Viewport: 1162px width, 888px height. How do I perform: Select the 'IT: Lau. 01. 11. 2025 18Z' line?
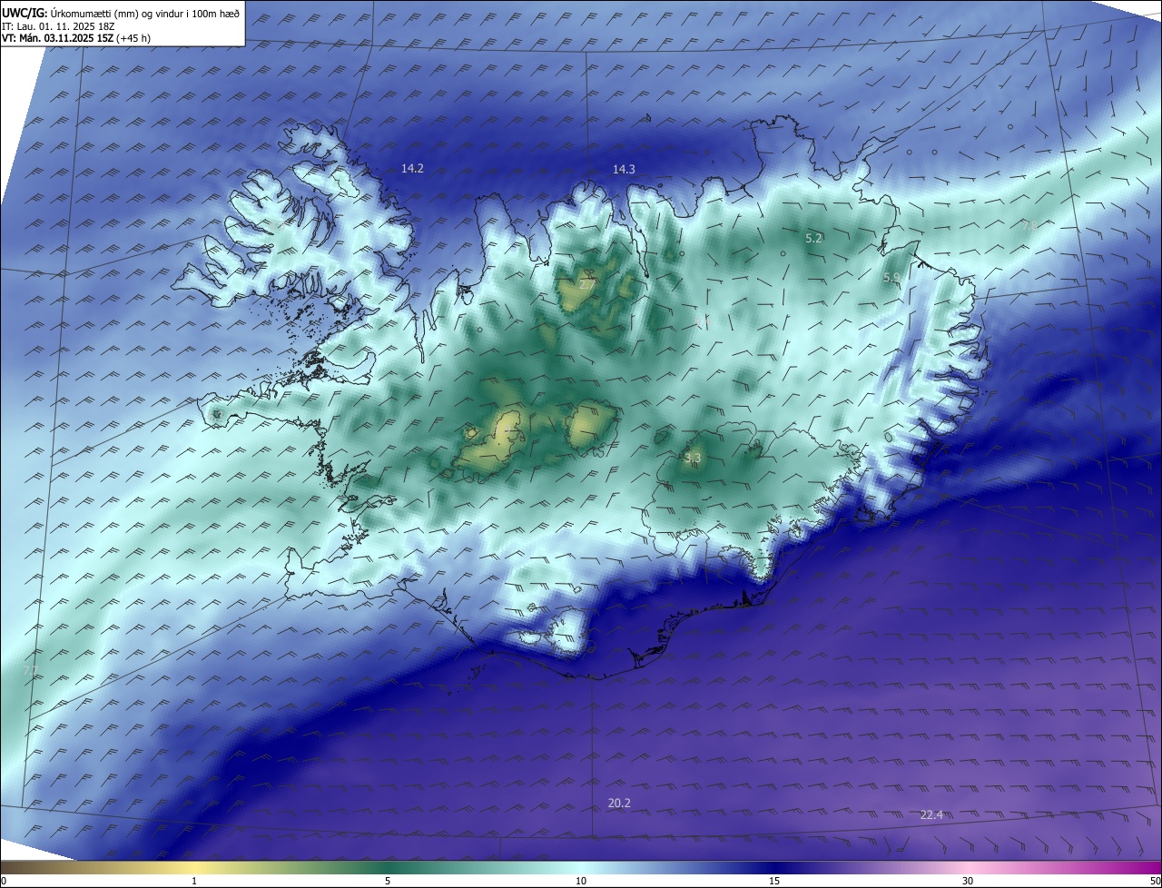(60, 25)
